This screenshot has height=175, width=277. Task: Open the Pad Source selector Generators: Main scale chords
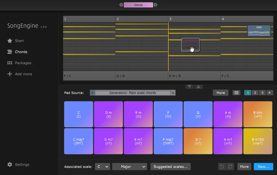click(x=133, y=93)
